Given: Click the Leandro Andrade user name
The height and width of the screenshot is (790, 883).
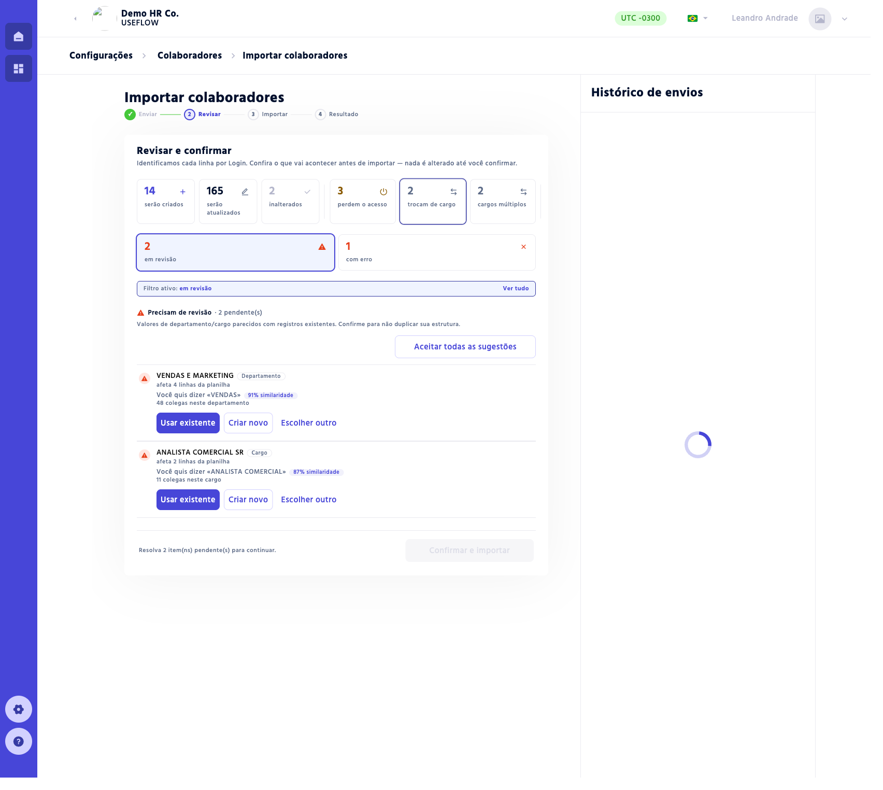Looking at the screenshot, I should tap(765, 18).
